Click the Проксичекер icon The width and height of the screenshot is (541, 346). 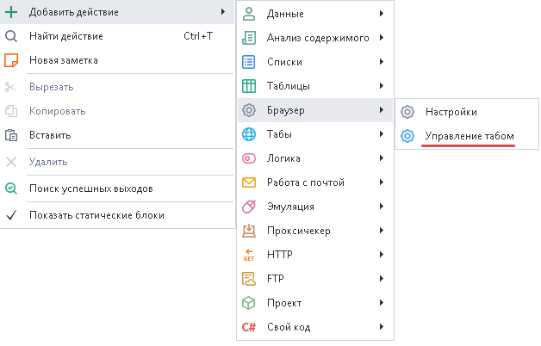(x=249, y=231)
